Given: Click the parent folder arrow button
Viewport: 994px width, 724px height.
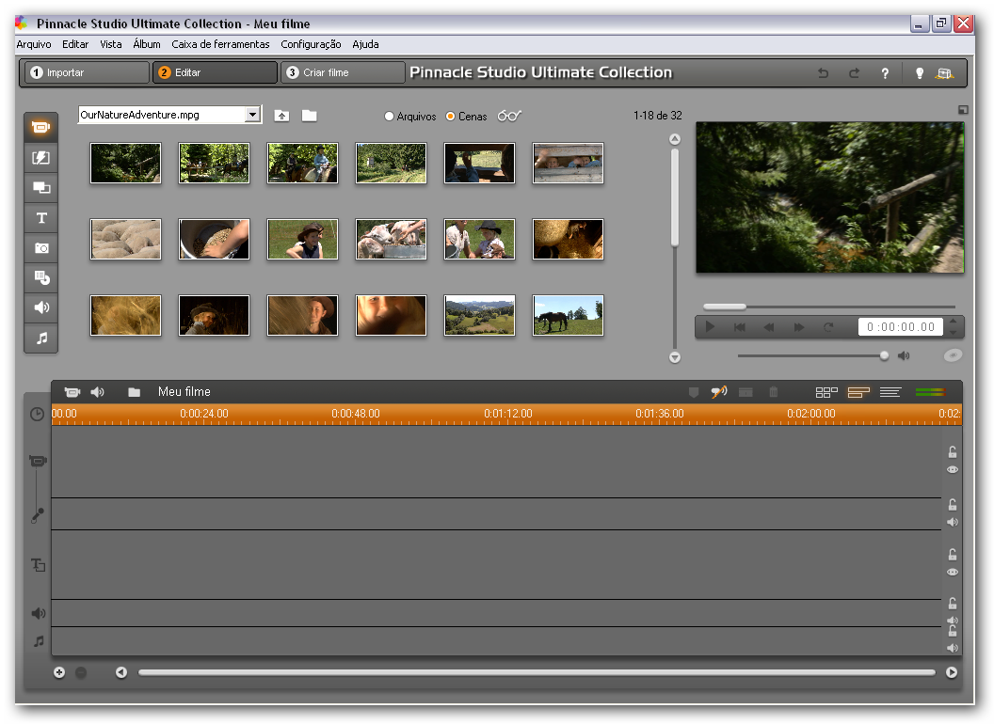Looking at the screenshot, I should click(x=281, y=114).
